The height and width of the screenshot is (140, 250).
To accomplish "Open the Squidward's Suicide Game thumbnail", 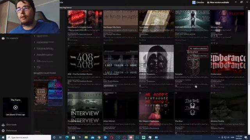I will click(x=85, y=18).
